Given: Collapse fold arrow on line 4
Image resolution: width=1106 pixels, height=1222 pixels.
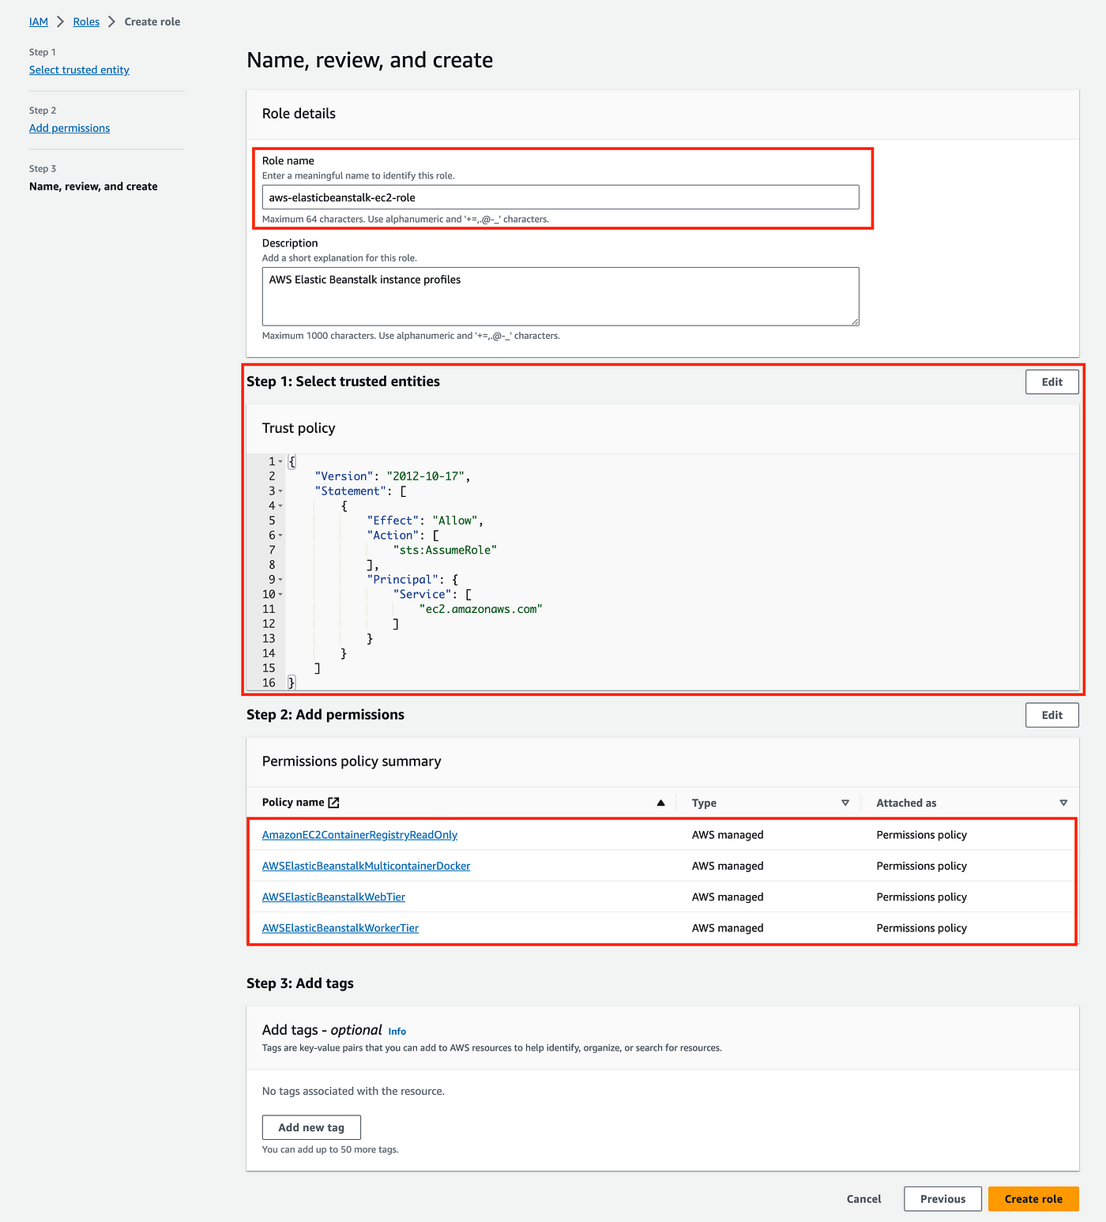Looking at the screenshot, I should click(280, 506).
